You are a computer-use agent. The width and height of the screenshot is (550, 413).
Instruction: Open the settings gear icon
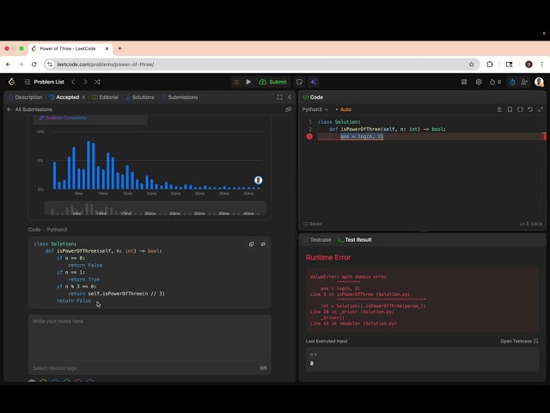(479, 82)
